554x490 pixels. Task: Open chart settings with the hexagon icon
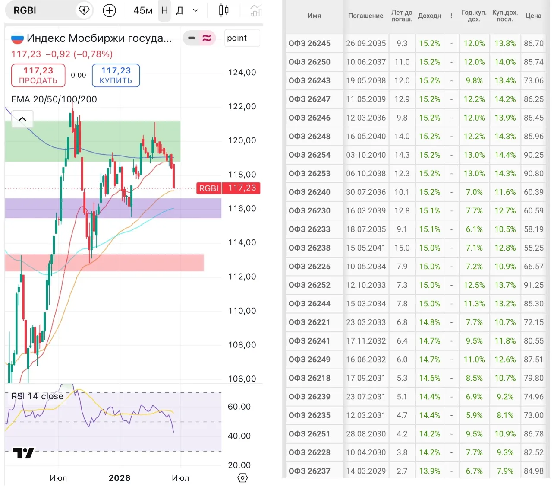(243, 478)
